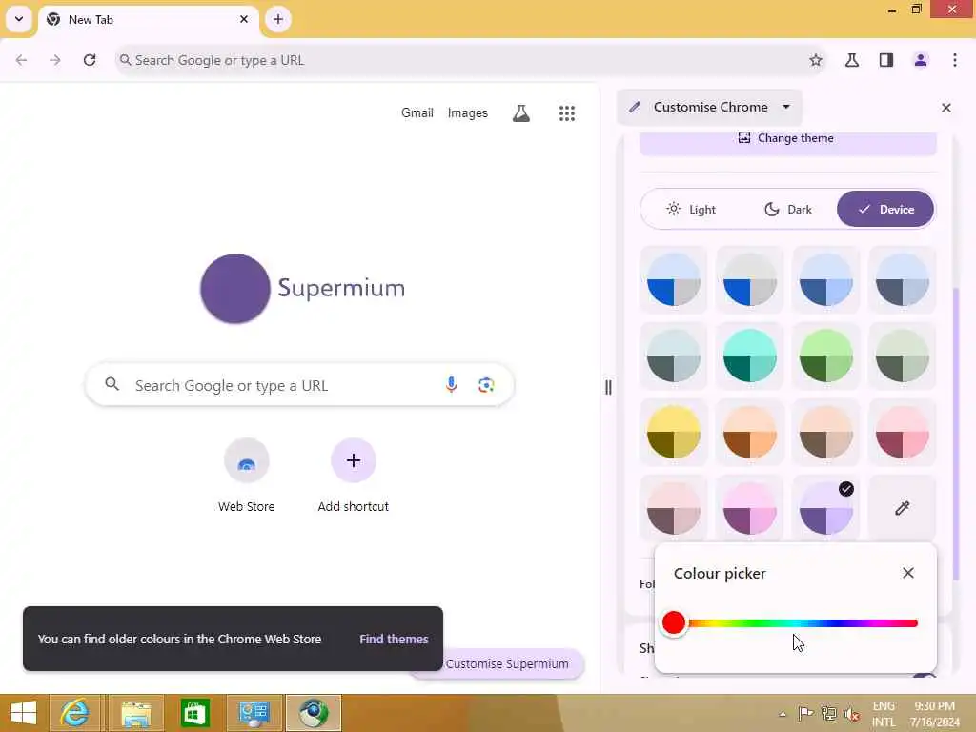Viewport: 976px width, 732px height.
Task: Click the Search Labs flask on page
Action: tap(521, 113)
